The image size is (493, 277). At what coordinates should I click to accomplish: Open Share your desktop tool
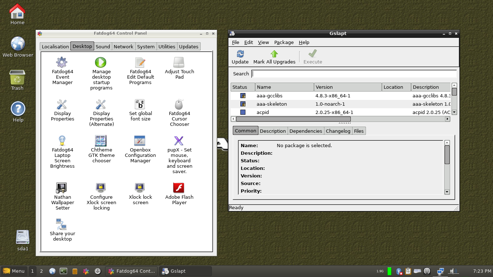(x=62, y=224)
